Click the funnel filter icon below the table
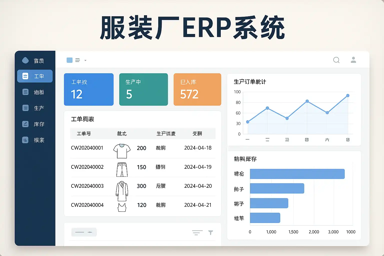Screen dimensions: 384x256 click(x=211, y=233)
